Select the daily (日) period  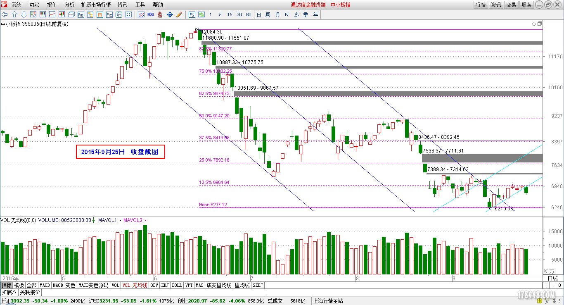[259, 14]
